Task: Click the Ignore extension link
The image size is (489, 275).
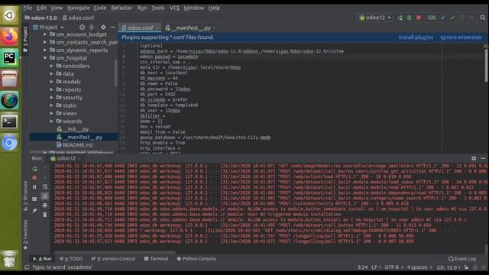Action: point(461,37)
